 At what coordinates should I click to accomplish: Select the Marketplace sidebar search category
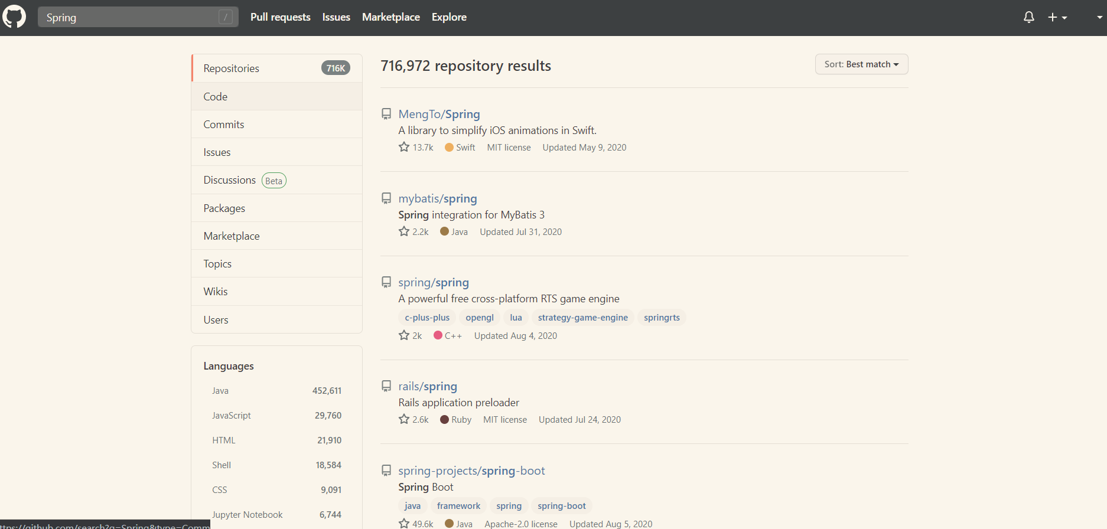click(x=276, y=236)
